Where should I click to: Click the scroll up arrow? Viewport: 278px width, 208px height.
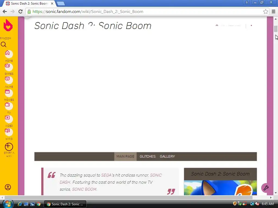pyautogui.click(x=276, y=19)
